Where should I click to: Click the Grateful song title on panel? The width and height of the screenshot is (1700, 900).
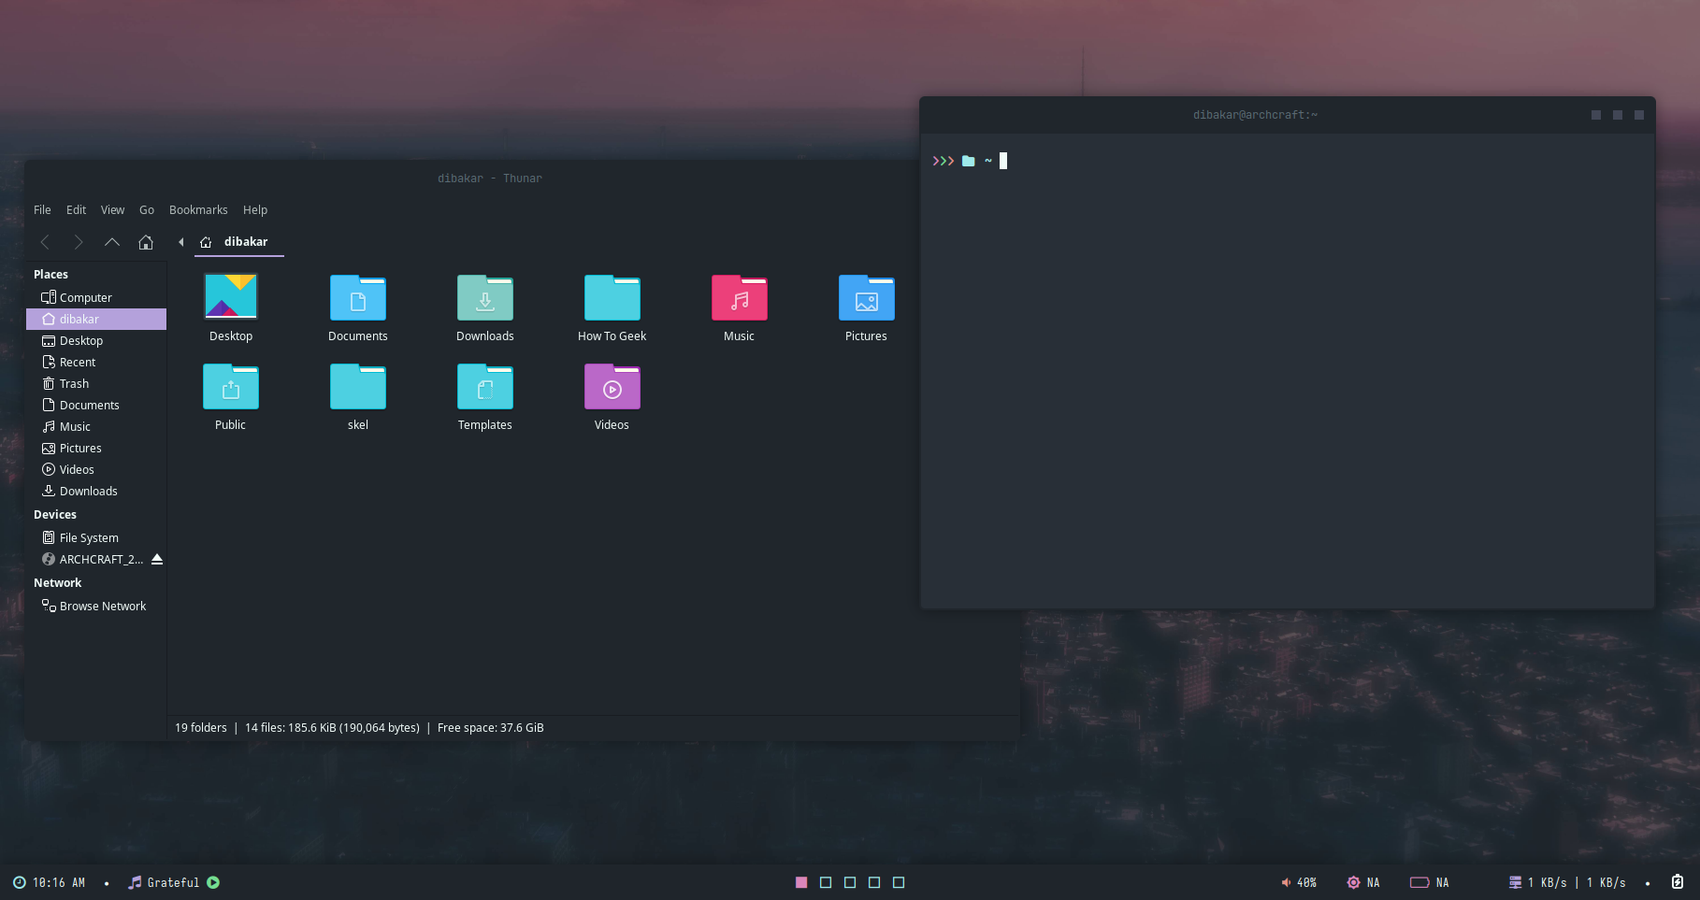click(x=173, y=882)
